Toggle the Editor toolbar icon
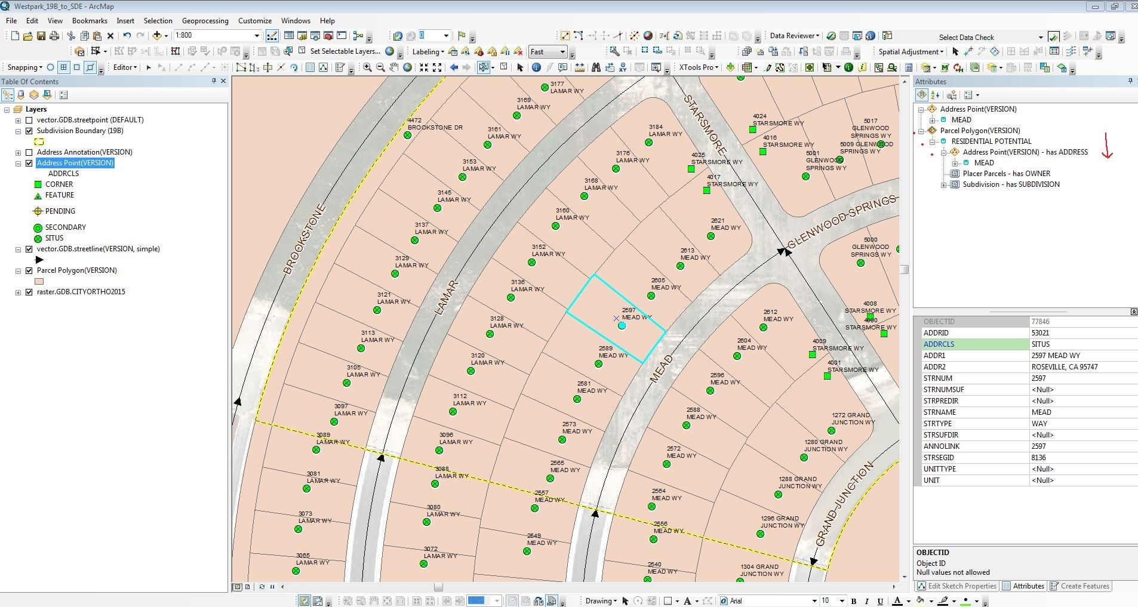Viewport: 1138px width, 607px height. [271, 36]
